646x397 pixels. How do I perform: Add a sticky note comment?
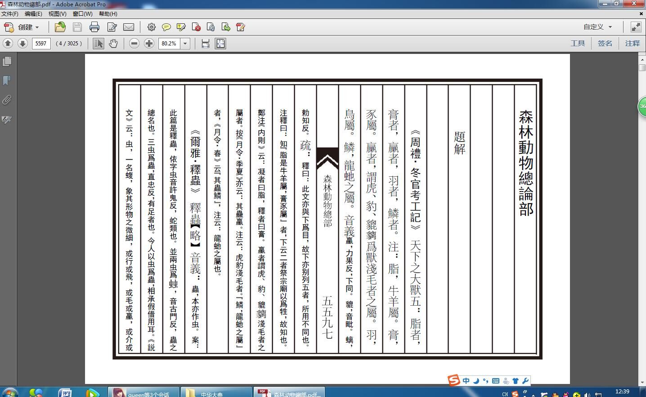click(x=166, y=27)
